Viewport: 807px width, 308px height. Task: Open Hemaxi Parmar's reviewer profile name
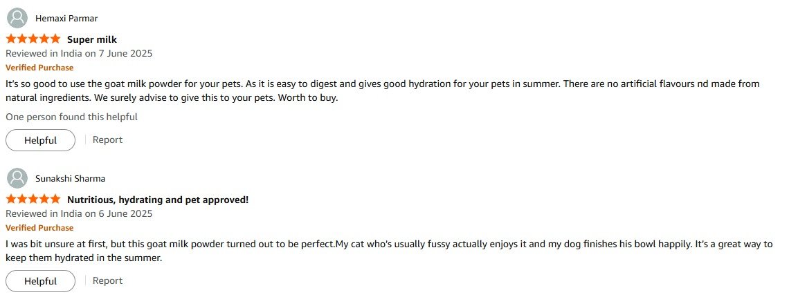pos(66,19)
